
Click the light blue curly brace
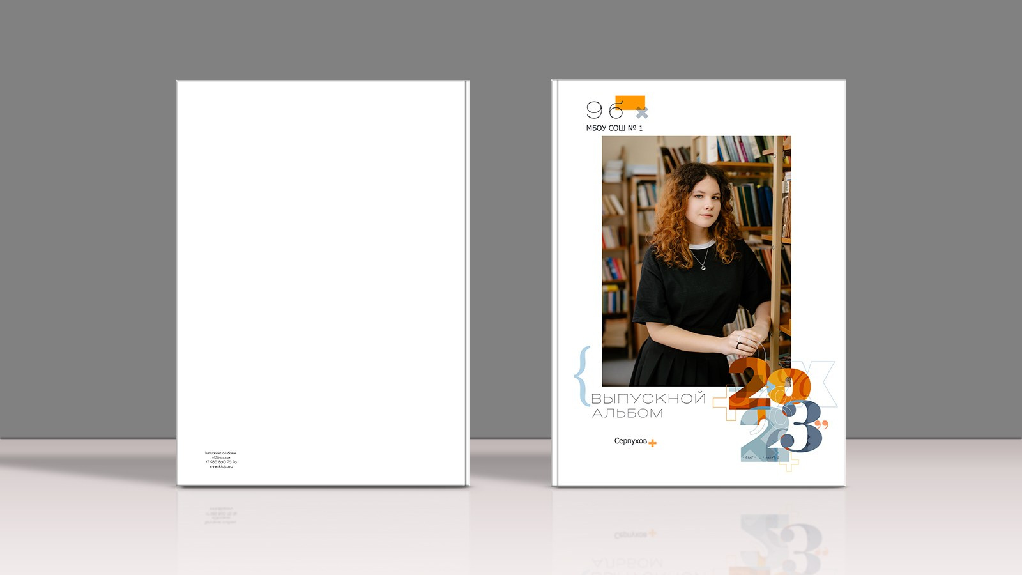pyautogui.click(x=581, y=376)
